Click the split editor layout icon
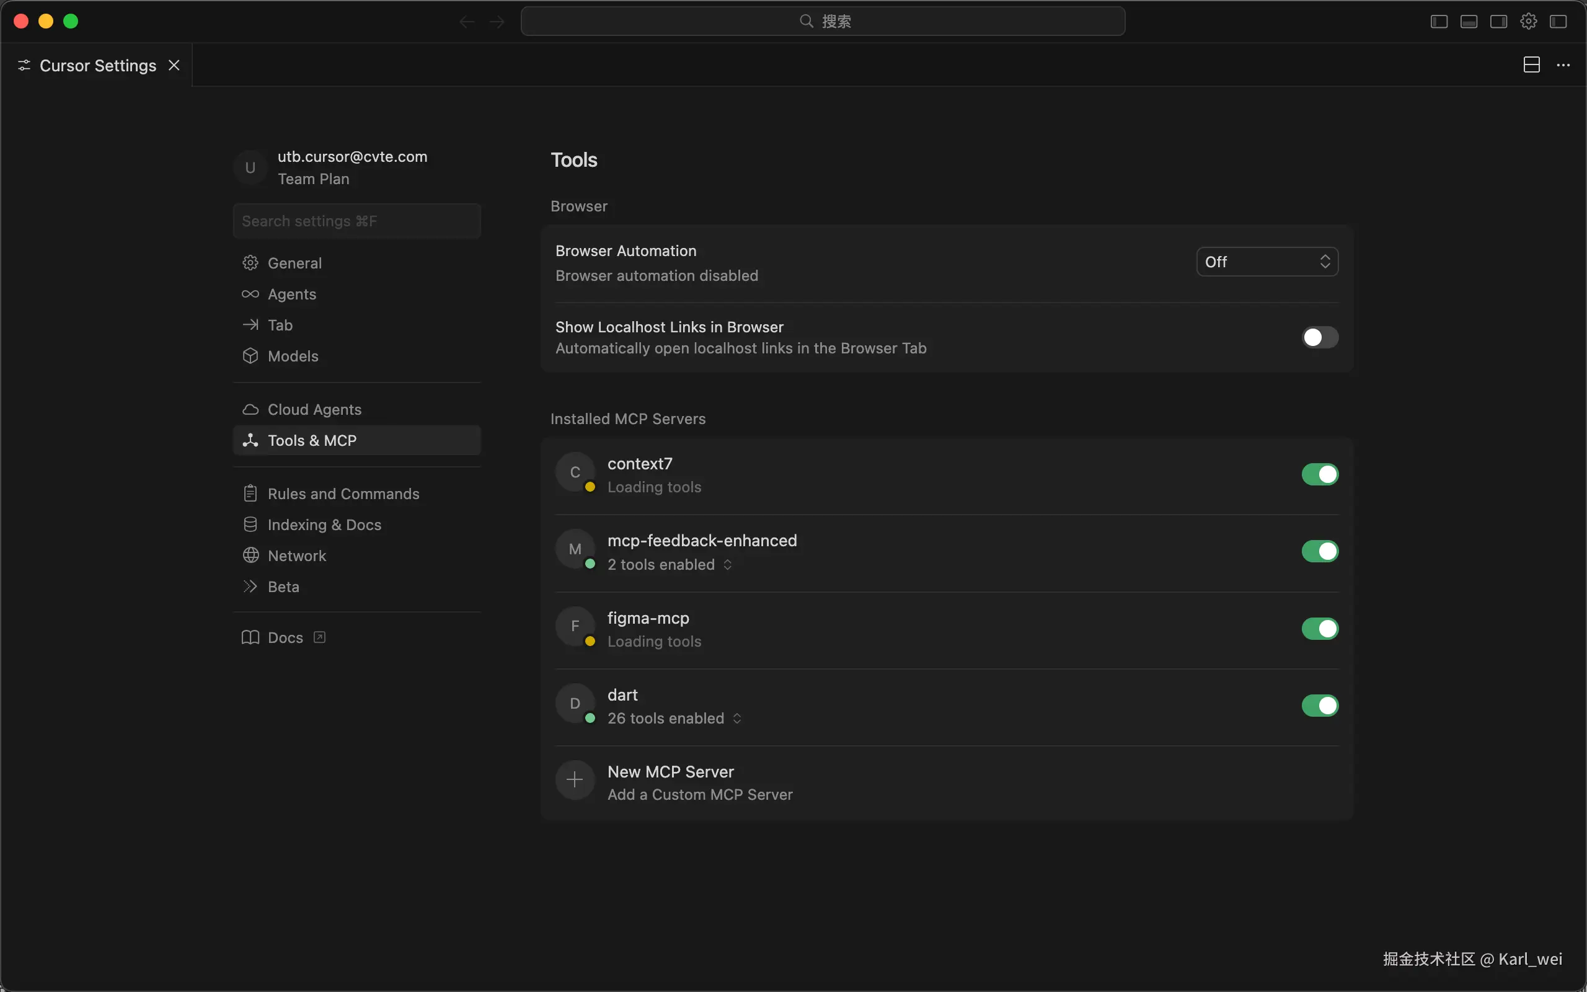Image resolution: width=1587 pixels, height=992 pixels. click(x=1531, y=65)
